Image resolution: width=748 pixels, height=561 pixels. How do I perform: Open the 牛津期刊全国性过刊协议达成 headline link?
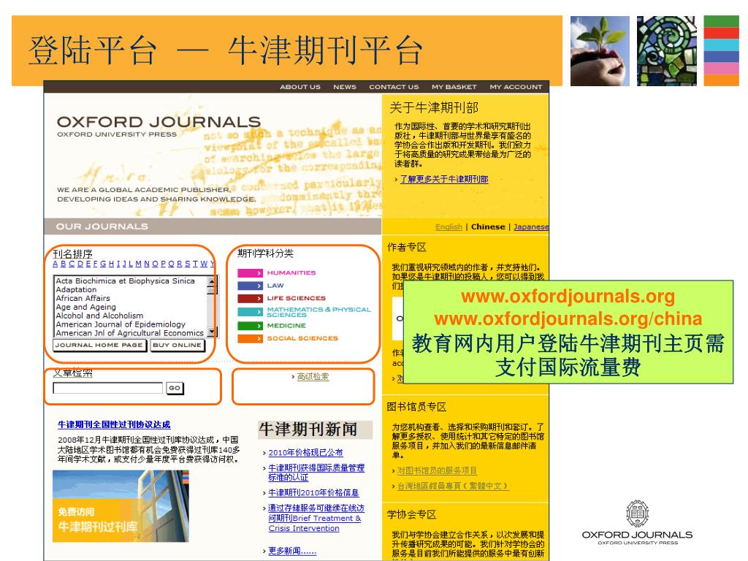(x=114, y=424)
